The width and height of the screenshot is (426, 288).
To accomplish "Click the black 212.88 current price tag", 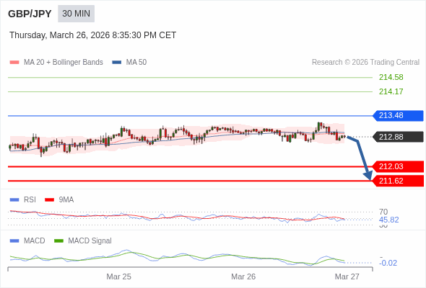I will [x=398, y=137].
